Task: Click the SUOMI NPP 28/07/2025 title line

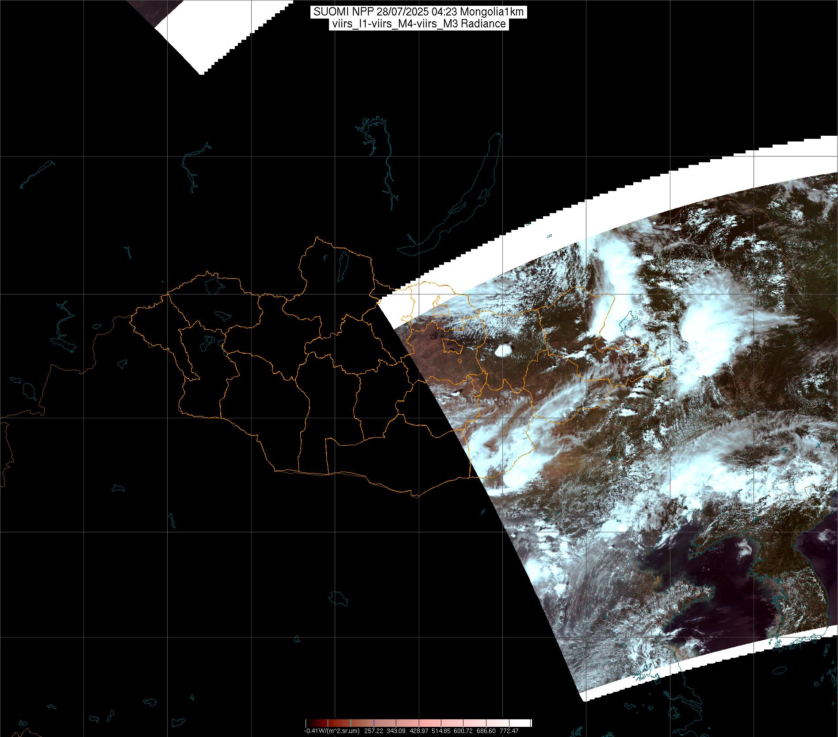Action: tap(418, 12)
